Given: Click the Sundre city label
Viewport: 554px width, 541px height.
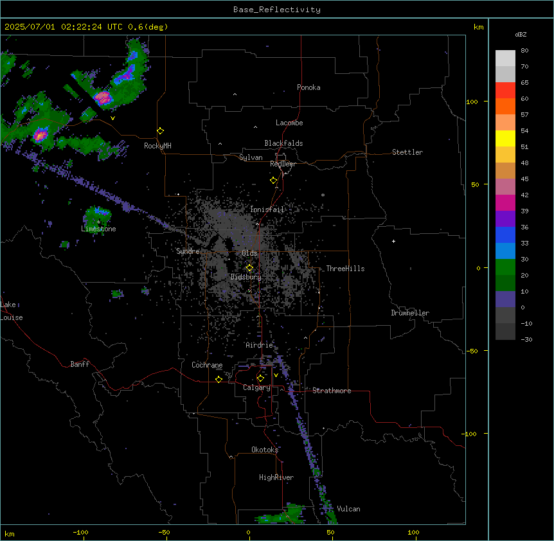Looking at the screenshot, I should [x=188, y=251].
